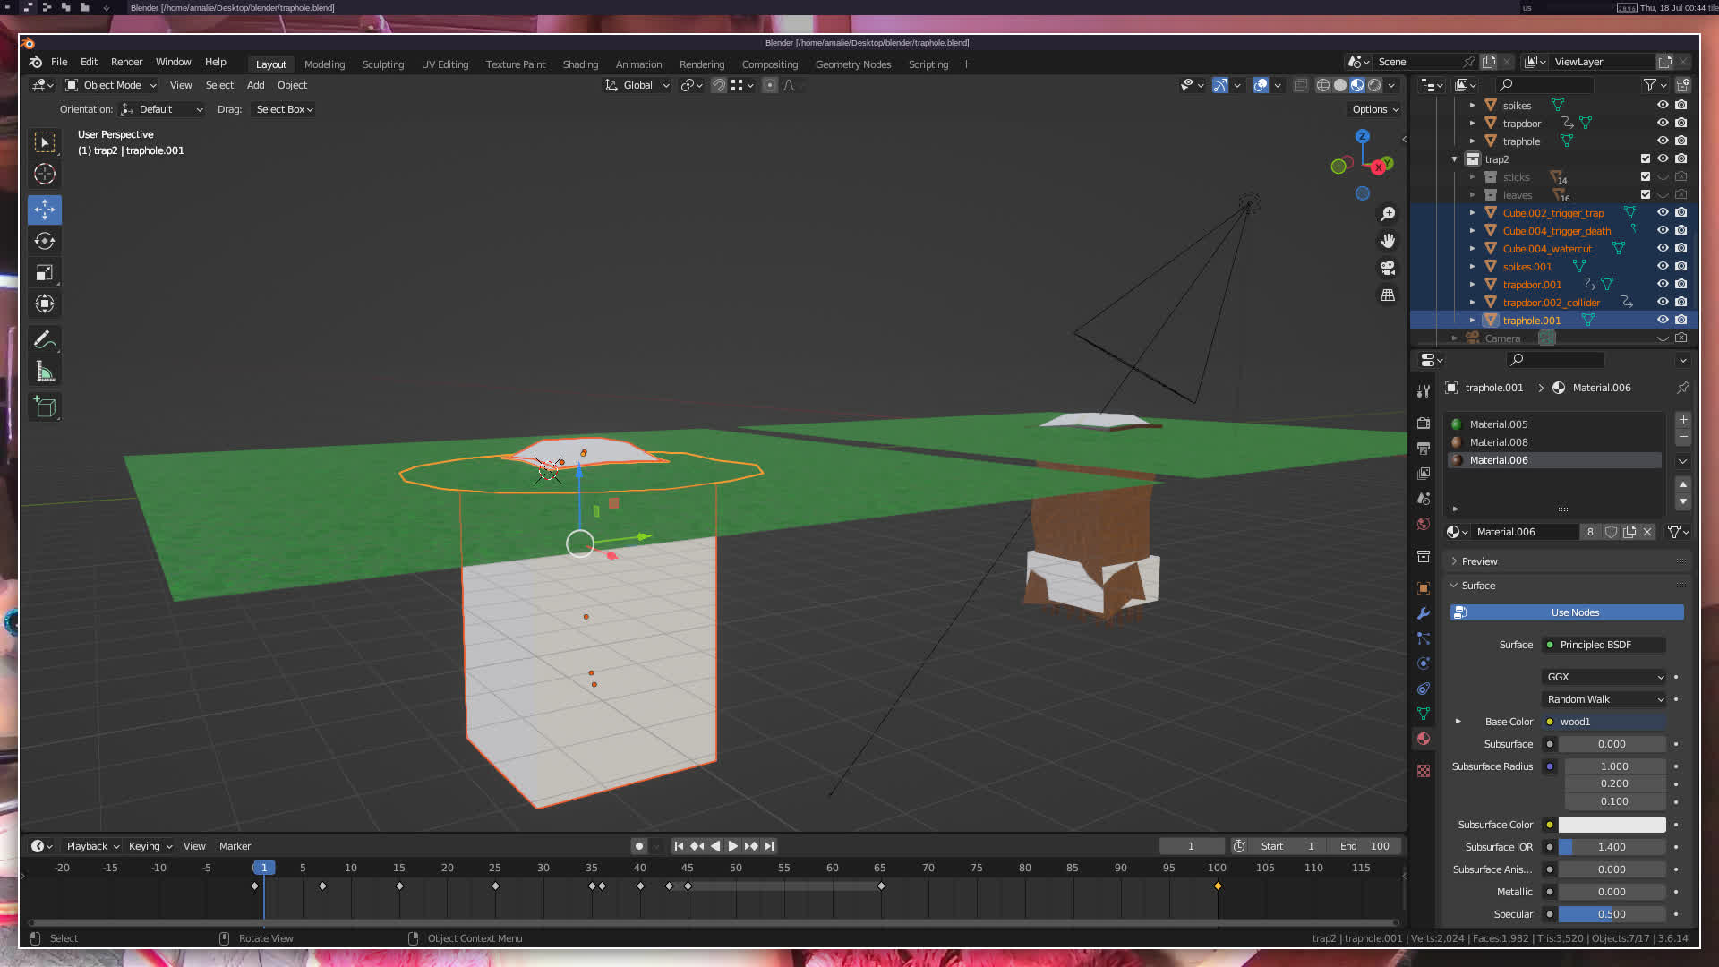Click the camera view icon in viewport
This screenshot has width=1719, height=967.
(x=1388, y=268)
